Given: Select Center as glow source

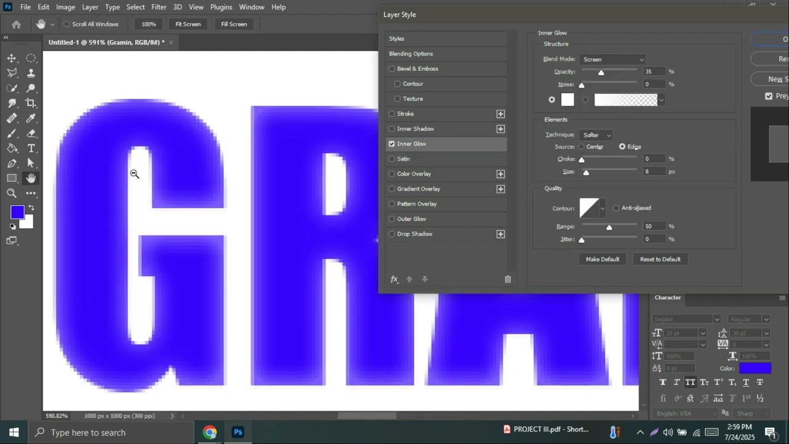Looking at the screenshot, I should point(581,147).
